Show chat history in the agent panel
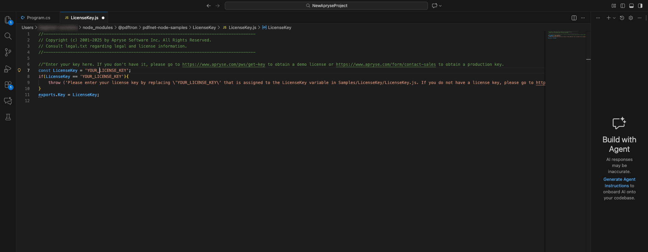 622,18
